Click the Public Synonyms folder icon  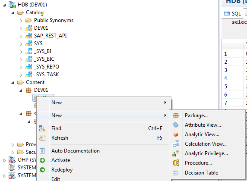coord(28,20)
